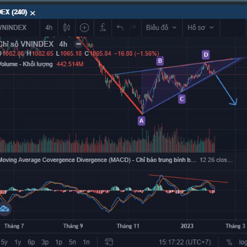
Task: Click the compare/add symbol plus icon
Action: [x=84, y=28]
